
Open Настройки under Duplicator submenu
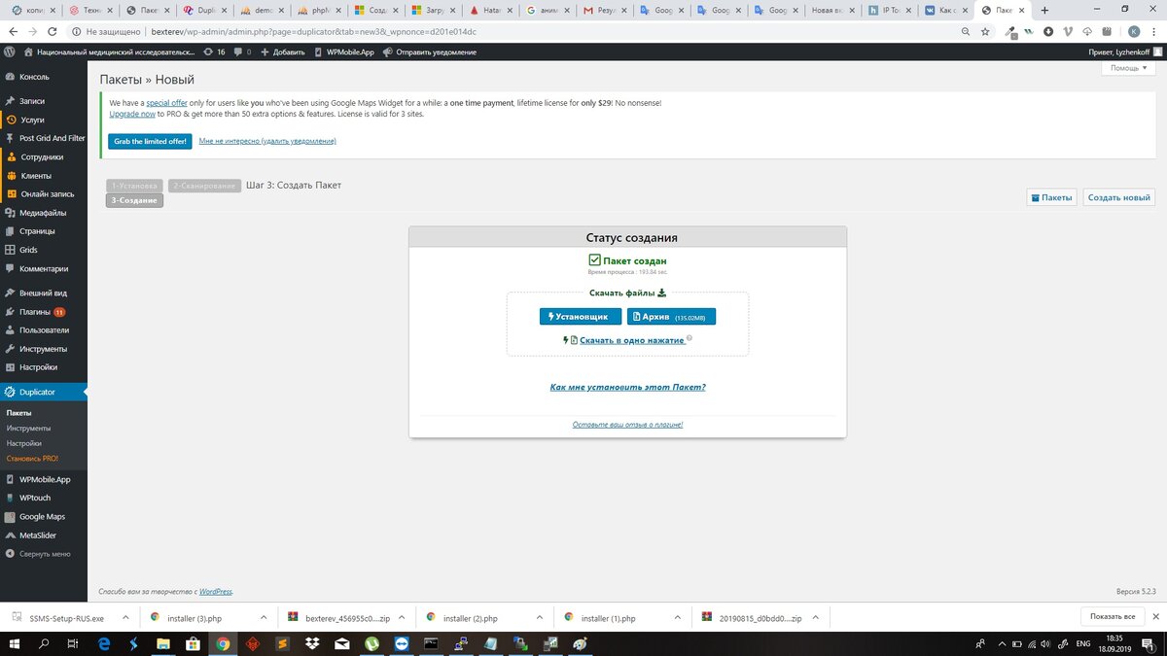click(24, 443)
